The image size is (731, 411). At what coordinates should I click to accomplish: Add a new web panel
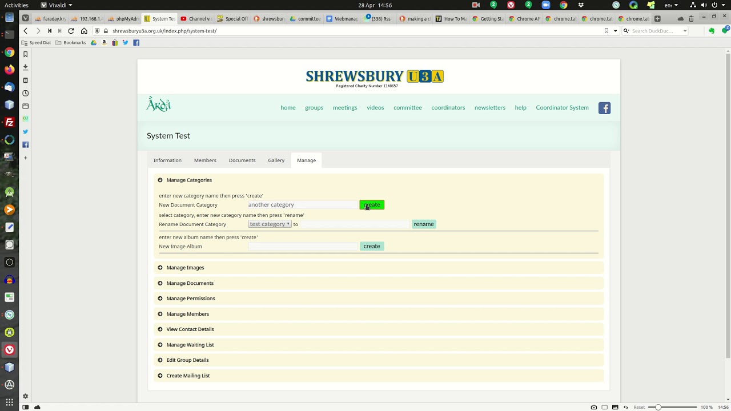[x=25, y=158]
